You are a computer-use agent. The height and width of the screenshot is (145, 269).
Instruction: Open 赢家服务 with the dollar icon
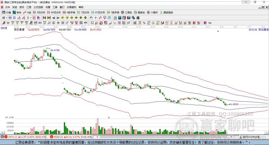click(x=166, y=13)
